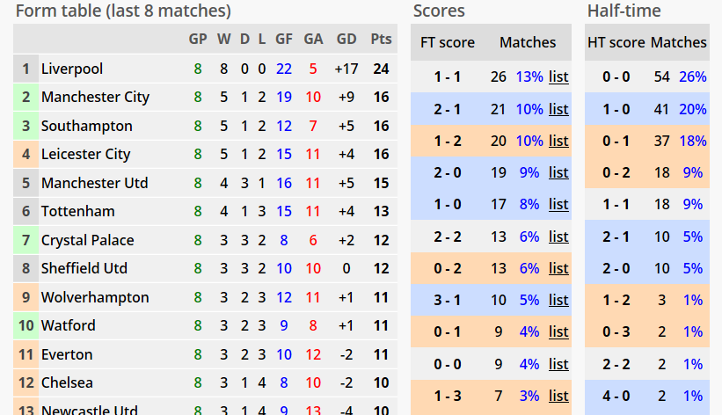Open the list link for 1 - 3 score
Viewport: 722px width, 415px height.
click(x=558, y=397)
